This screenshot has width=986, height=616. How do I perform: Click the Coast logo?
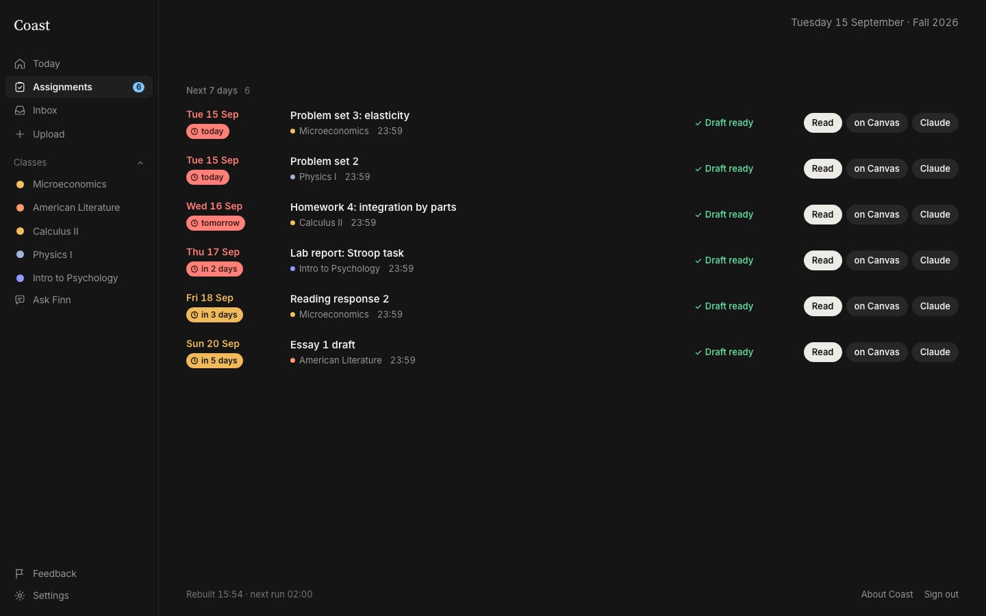pos(32,25)
